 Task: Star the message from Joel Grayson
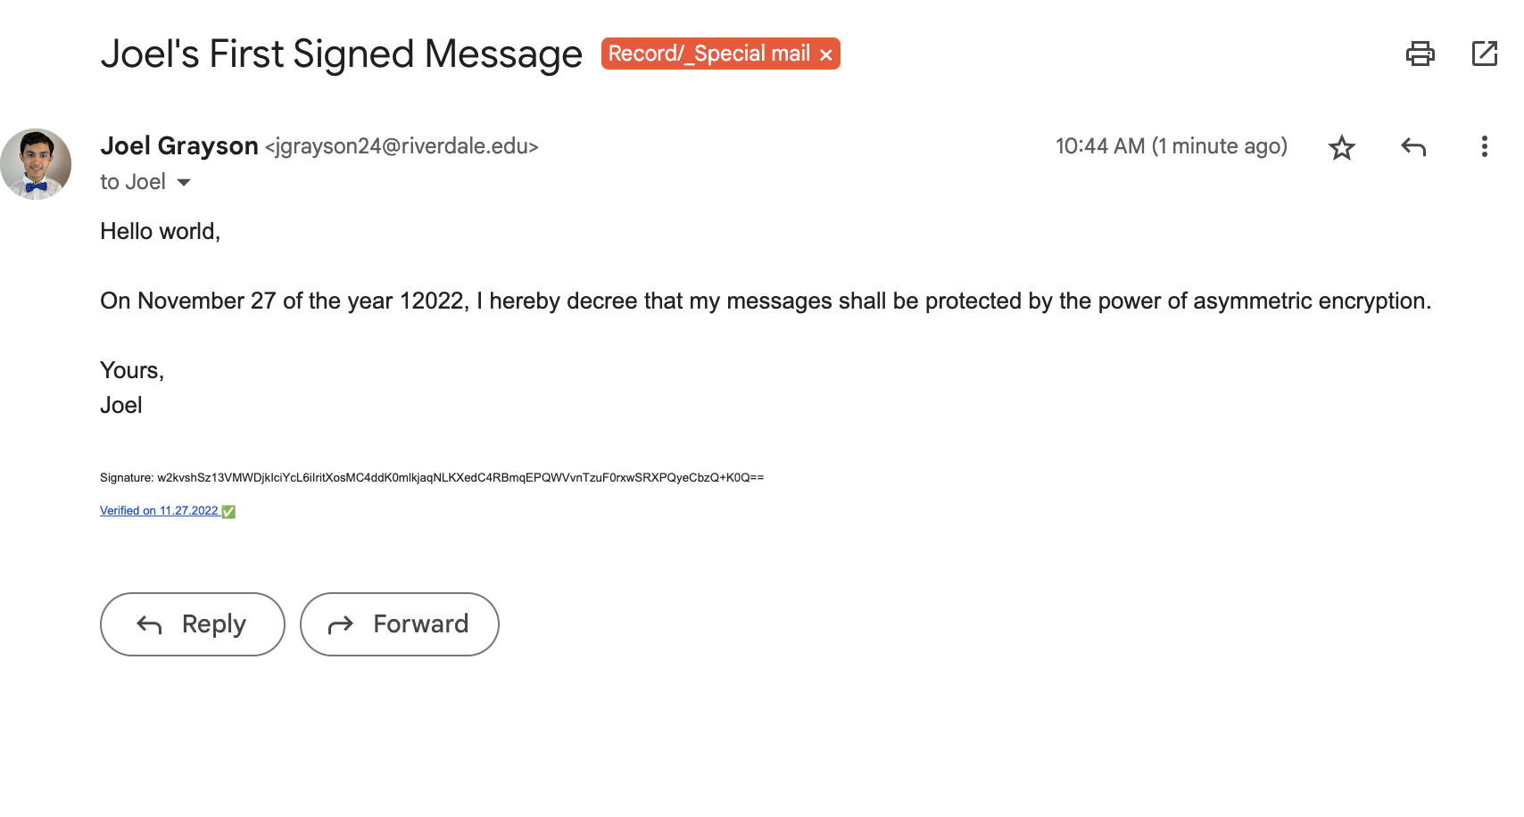point(1341,147)
